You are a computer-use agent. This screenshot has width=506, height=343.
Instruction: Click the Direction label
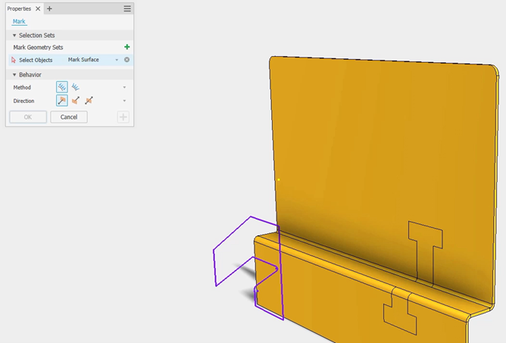(x=23, y=101)
